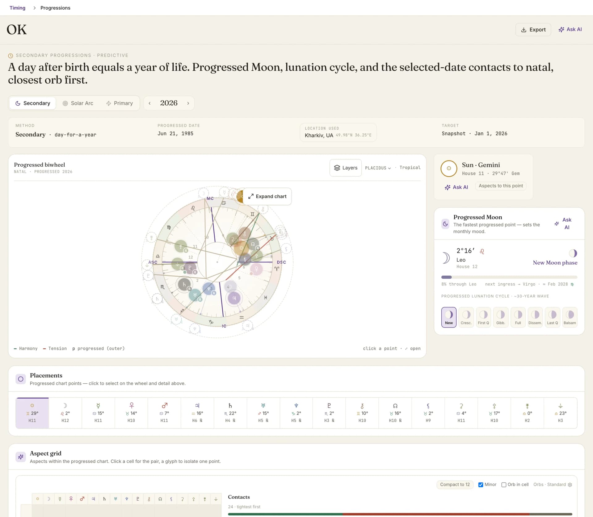Select Jupiter placement at Aquarius 16°

pos(197,413)
